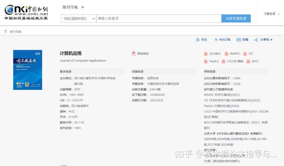
Task: Click the 期刊导航 breadcrumb link
Action: tap(16, 32)
